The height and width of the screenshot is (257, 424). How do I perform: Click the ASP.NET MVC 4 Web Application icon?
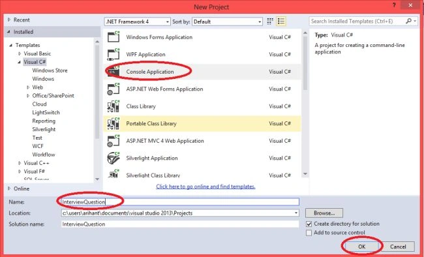pyautogui.click(x=114, y=141)
